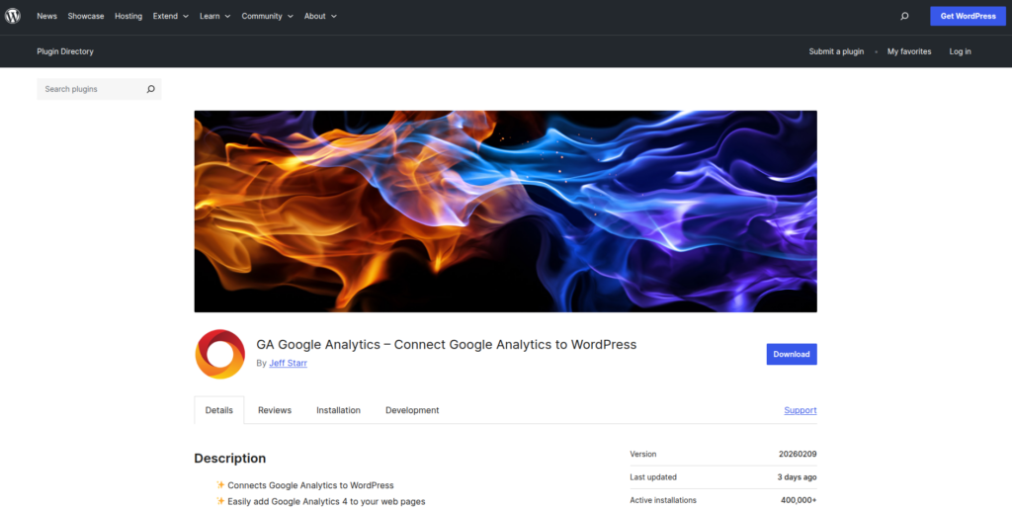This screenshot has width=1012, height=511.
Task: Expand the Community menu
Action: 267,16
